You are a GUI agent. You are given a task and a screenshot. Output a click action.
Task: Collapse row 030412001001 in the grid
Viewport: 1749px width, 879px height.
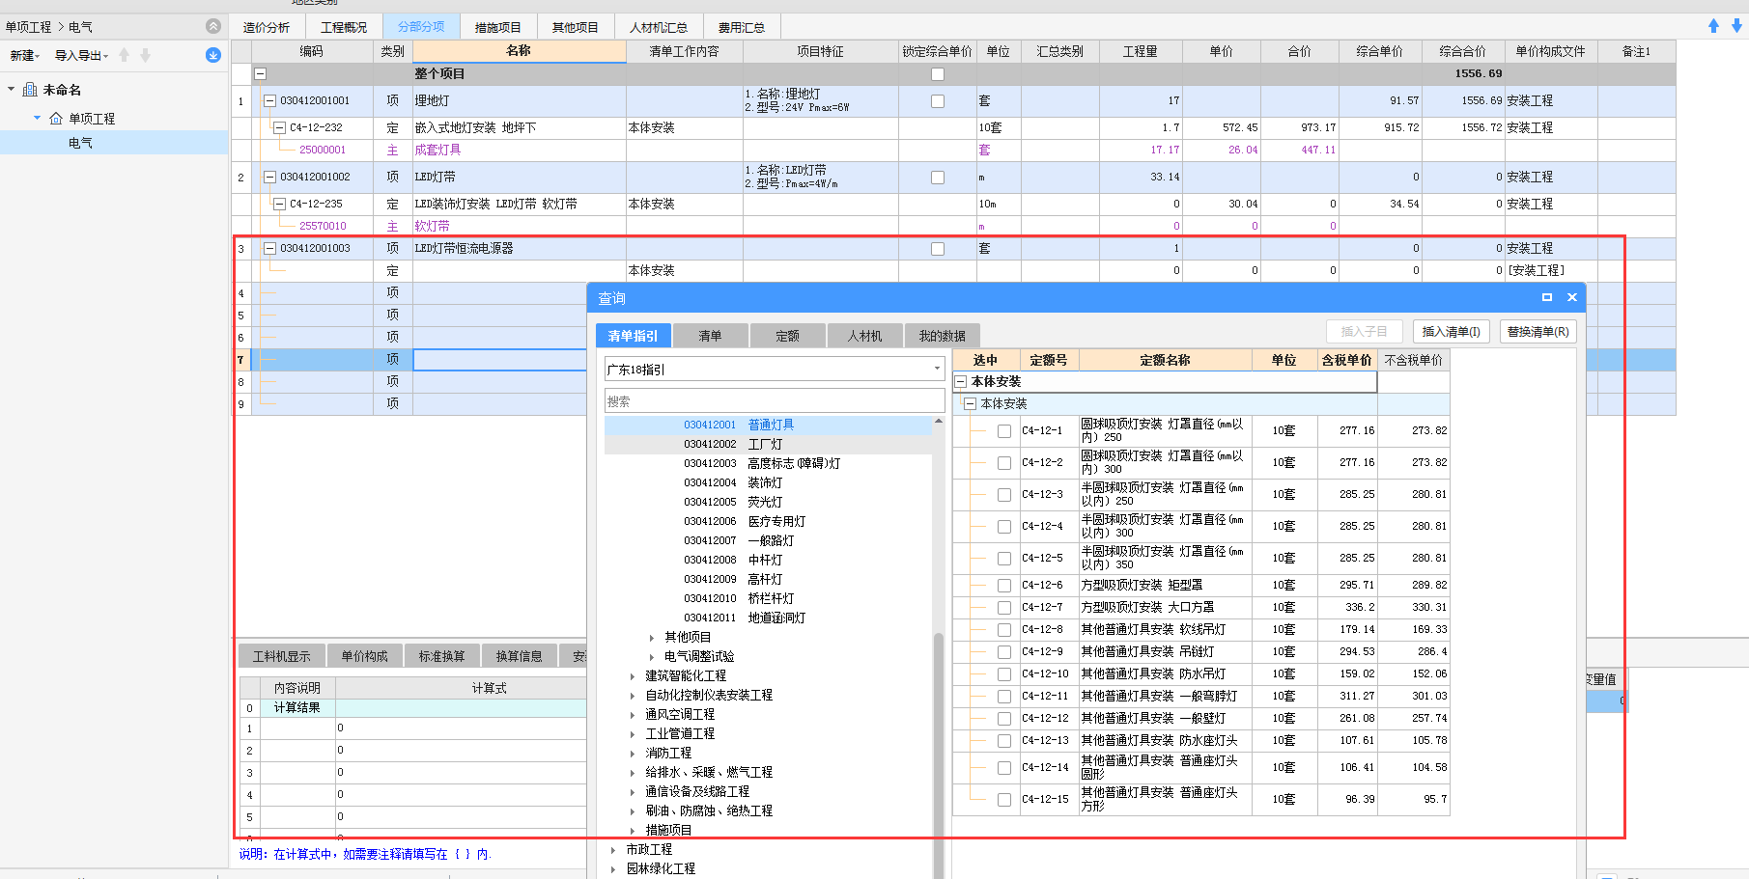[269, 100]
